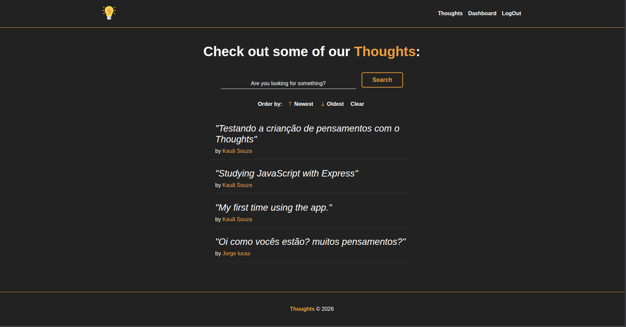Click Kauã Souza under Studying JavaScript thought
Viewport: 626px width, 327px height.
237,185
